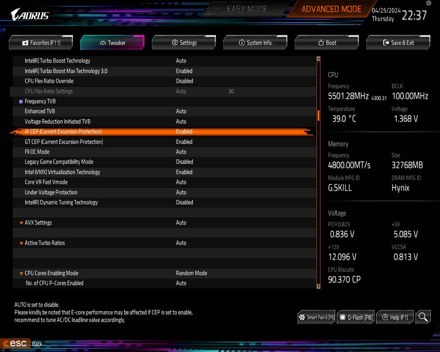Open the settings gear icon near the clock
Screen dimensions: 440x352
point(428,3)
